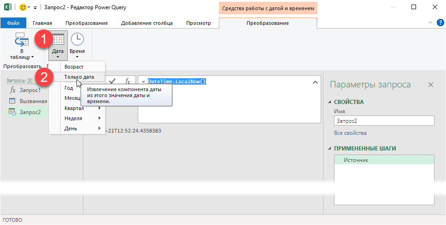The height and width of the screenshot is (225, 446).
Task: Click the Excel logo icon
Action: pyautogui.click(x=7, y=7)
